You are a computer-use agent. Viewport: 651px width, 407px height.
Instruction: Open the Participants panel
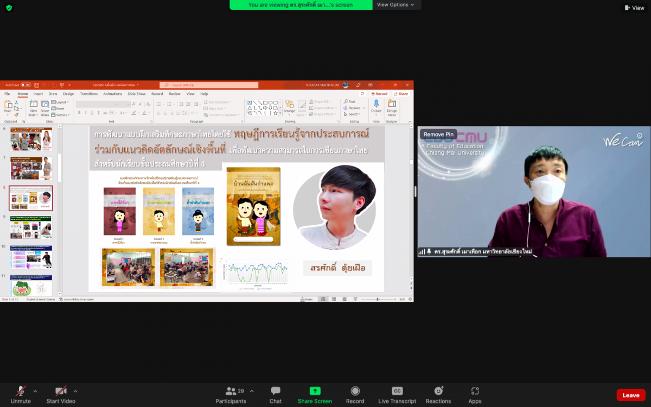[x=231, y=395]
